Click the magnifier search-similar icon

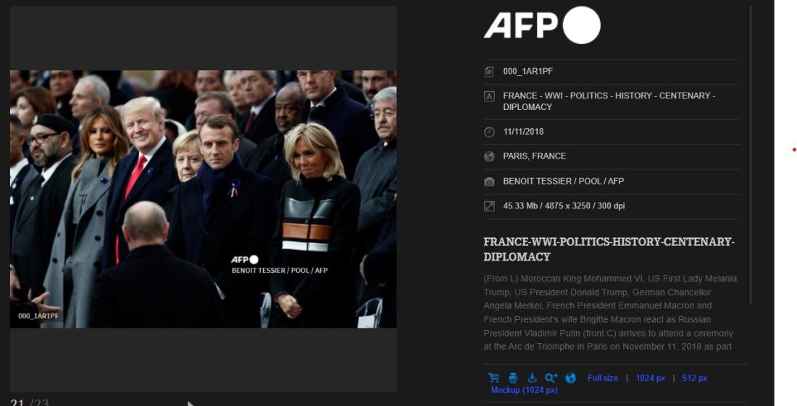tap(551, 378)
